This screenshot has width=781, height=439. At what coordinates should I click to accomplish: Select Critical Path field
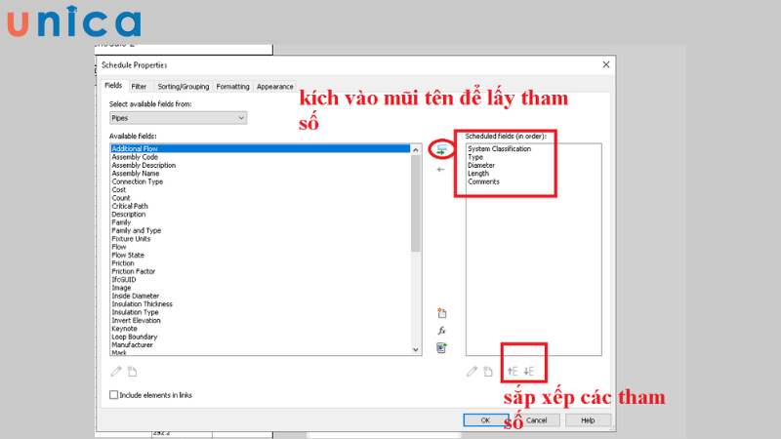point(130,206)
